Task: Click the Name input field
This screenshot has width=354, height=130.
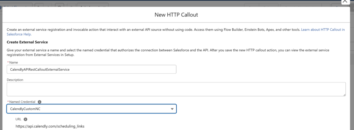Action: [x=91, y=69]
